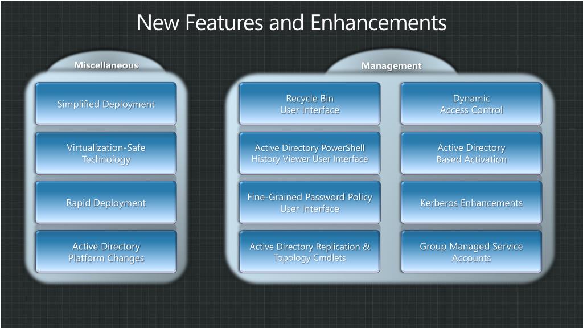The height and width of the screenshot is (328, 583).
Task: Select the Virtualization-Safe Technology tile
Action: pyautogui.click(x=106, y=153)
